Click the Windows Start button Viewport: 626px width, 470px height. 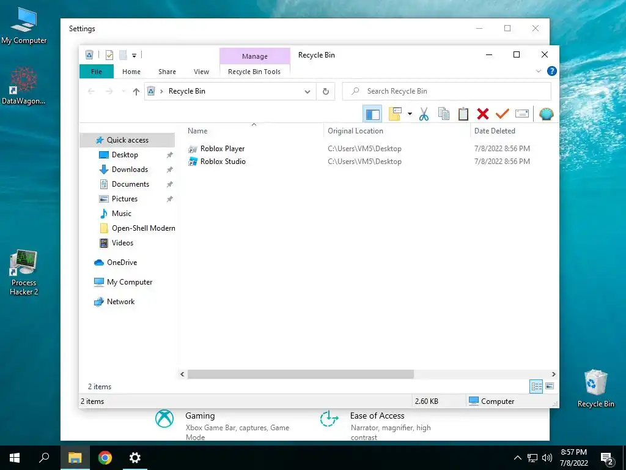(x=15, y=458)
